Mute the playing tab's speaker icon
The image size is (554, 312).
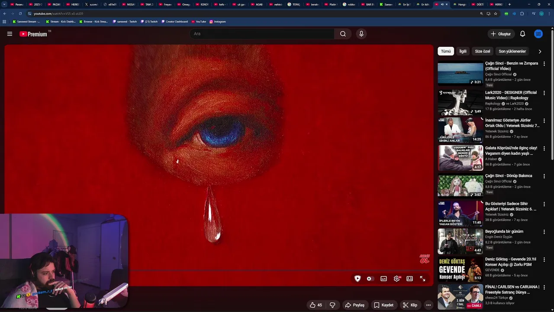pos(442,4)
